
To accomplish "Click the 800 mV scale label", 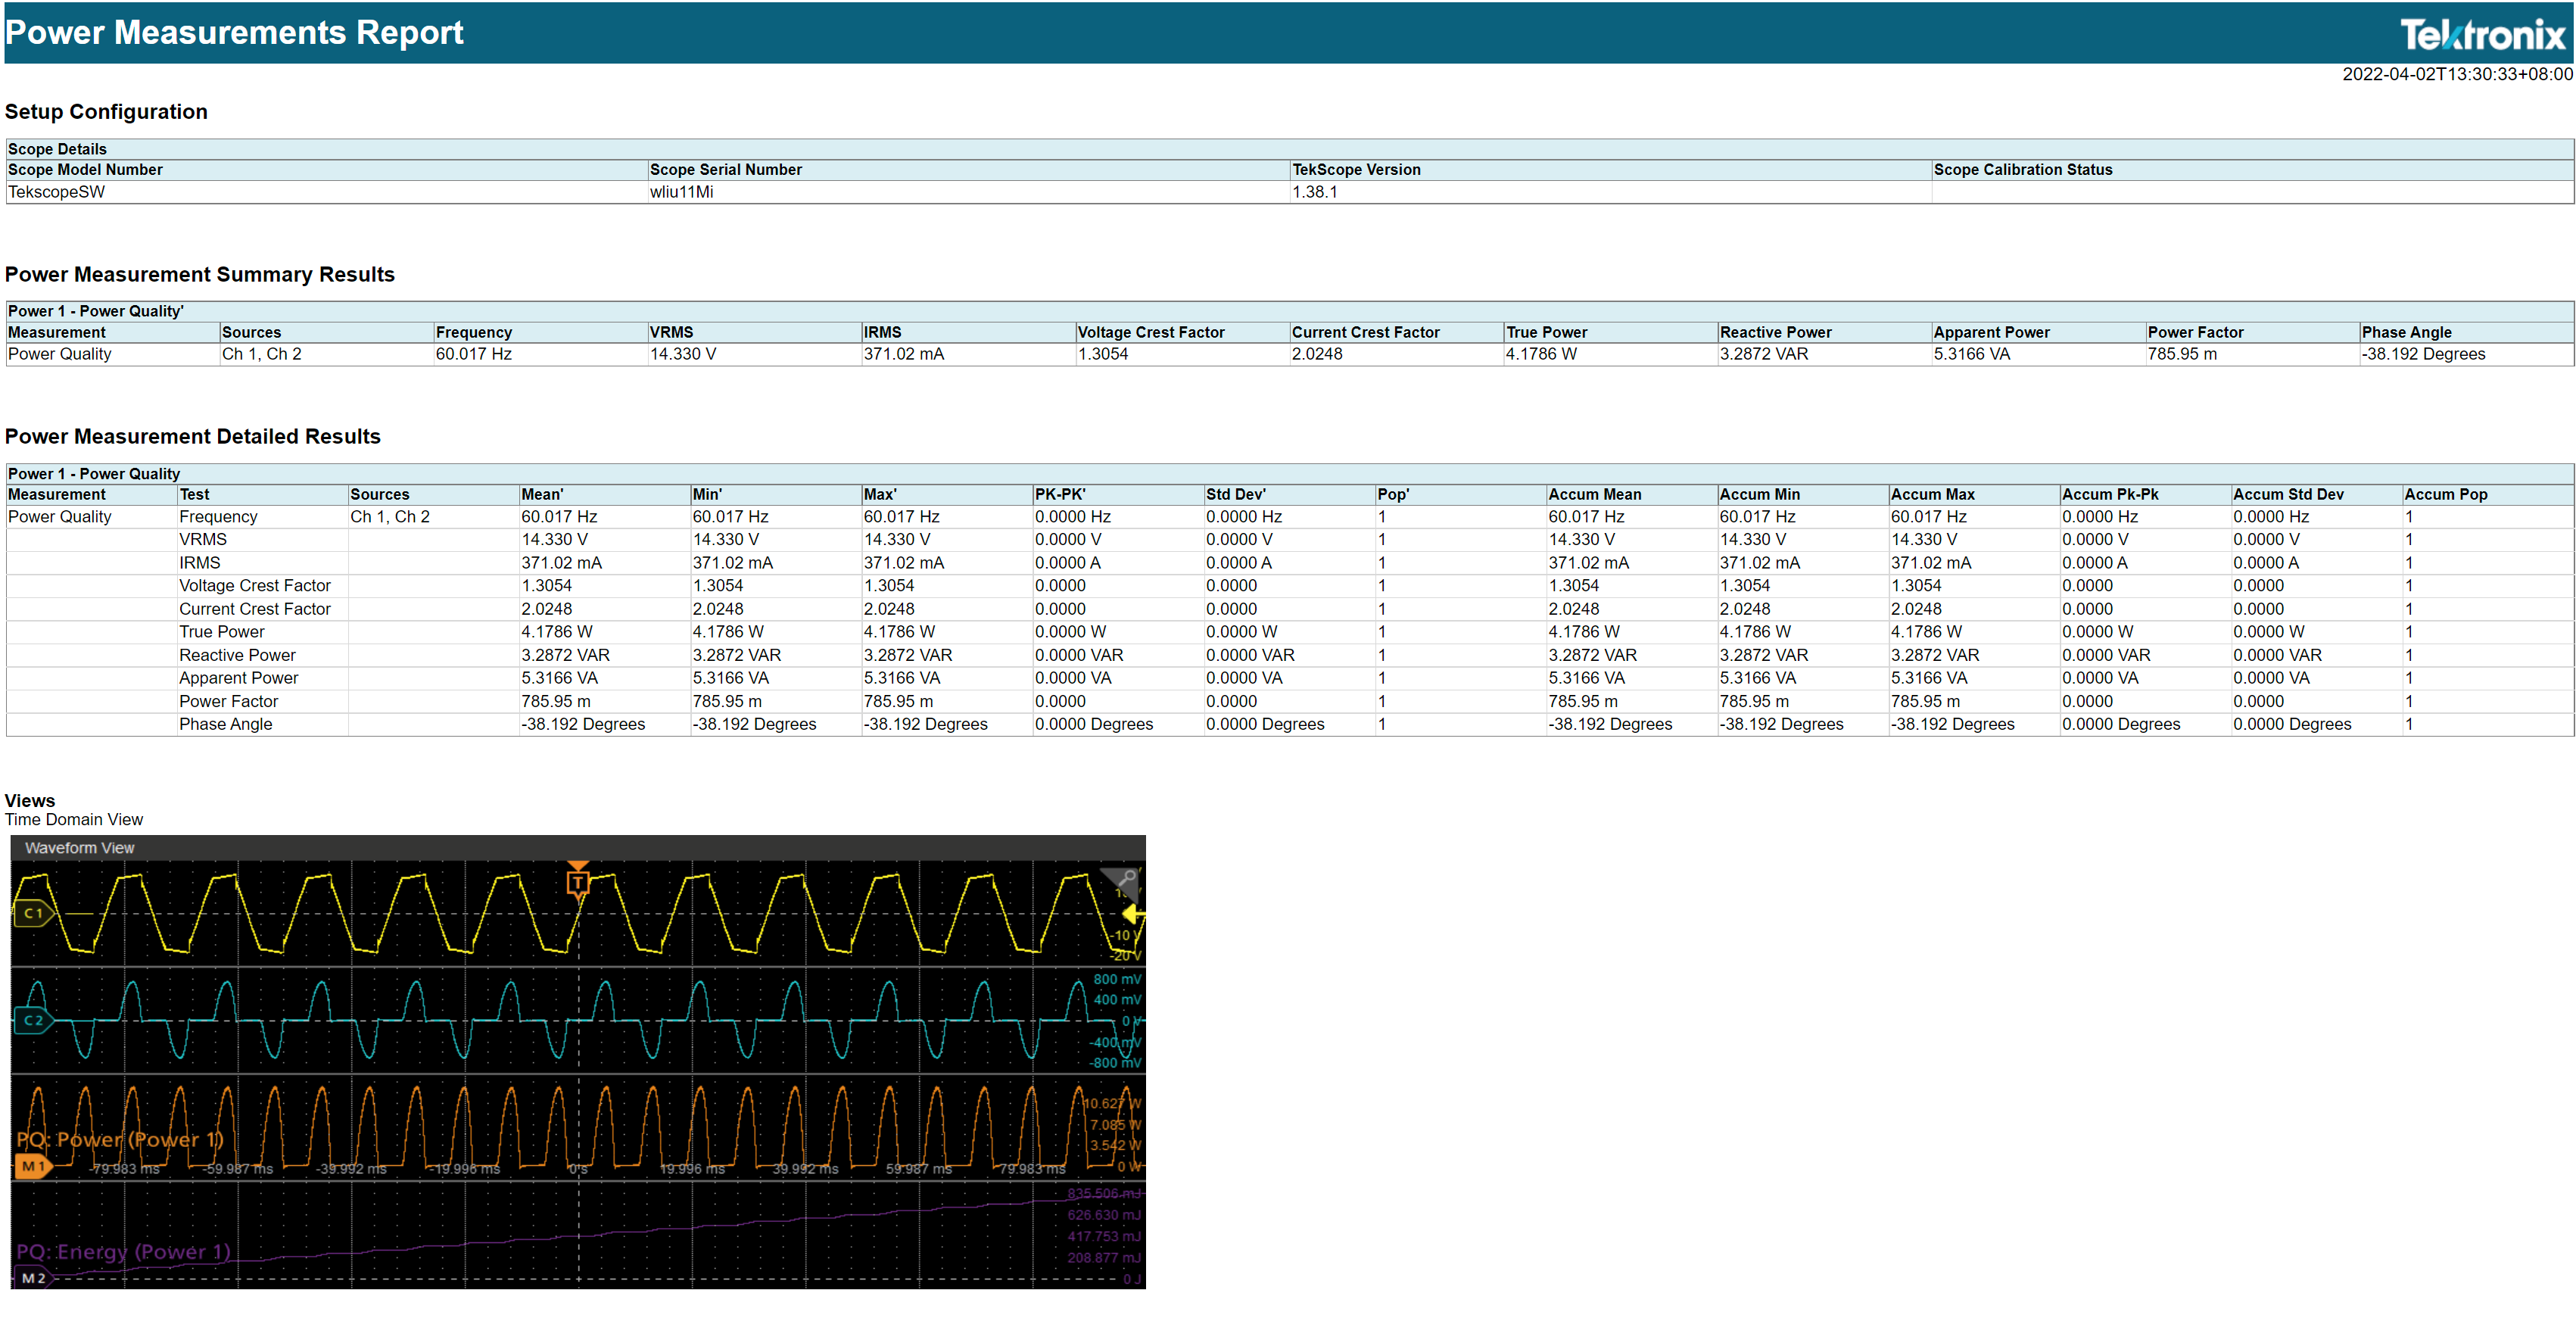I will [1117, 979].
